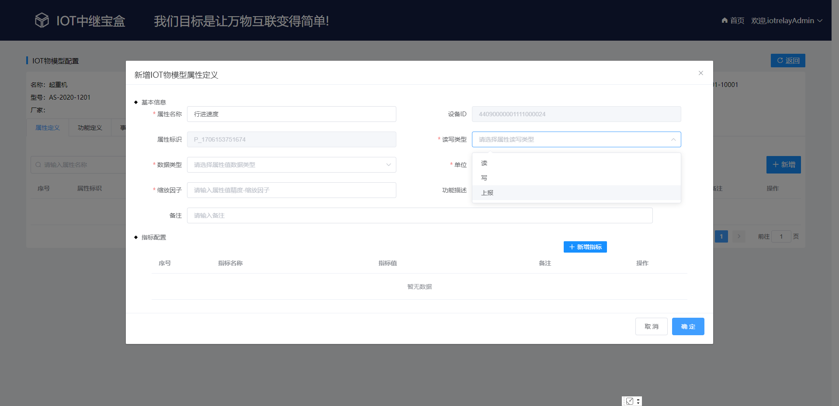The width and height of the screenshot is (839, 406).
Task: Click page number 1 in pagination
Action: [721, 236]
